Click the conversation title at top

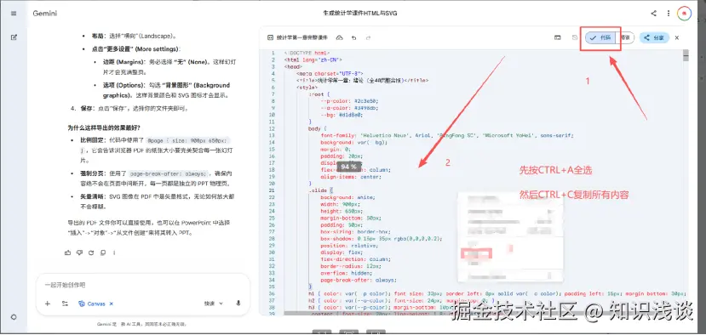point(359,14)
